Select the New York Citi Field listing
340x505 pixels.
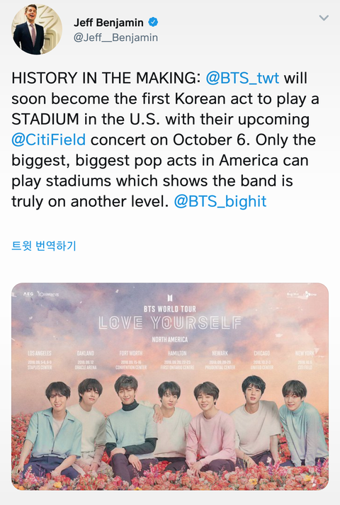(x=305, y=360)
